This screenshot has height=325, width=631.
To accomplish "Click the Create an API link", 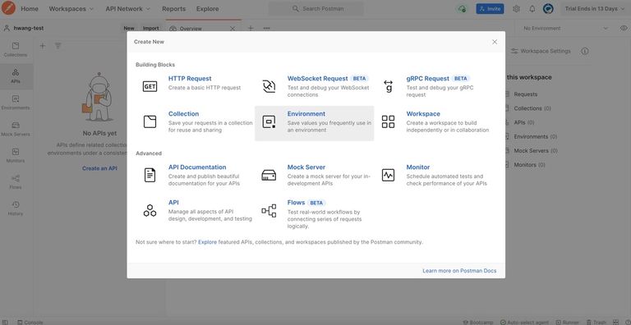I will tap(99, 168).
